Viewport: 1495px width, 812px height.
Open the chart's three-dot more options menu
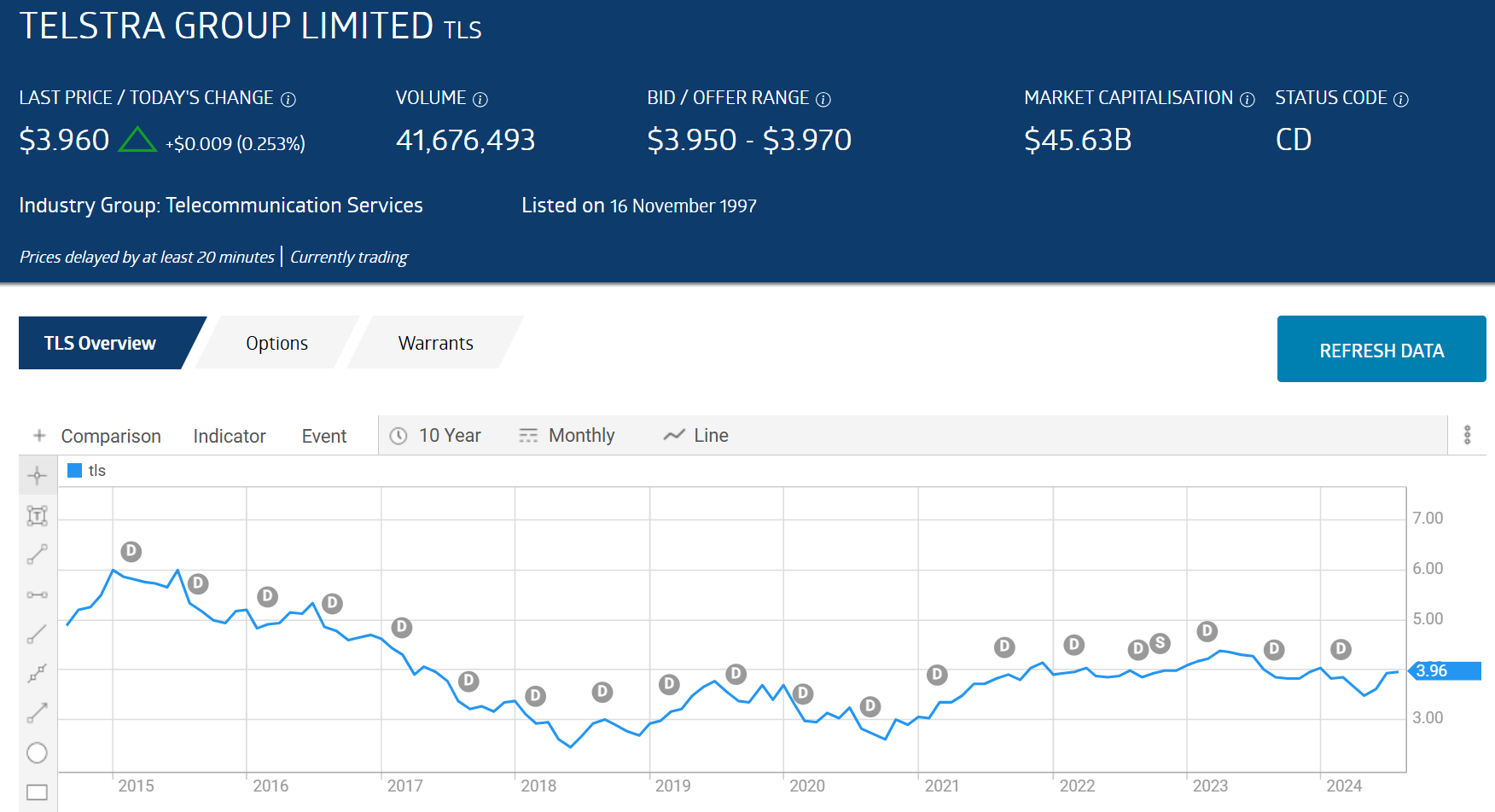(1468, 435)
